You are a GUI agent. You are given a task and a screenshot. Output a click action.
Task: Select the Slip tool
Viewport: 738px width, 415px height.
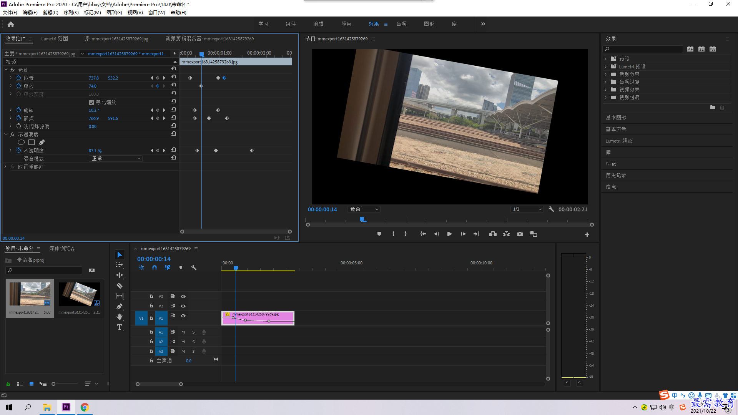(120, 296)
